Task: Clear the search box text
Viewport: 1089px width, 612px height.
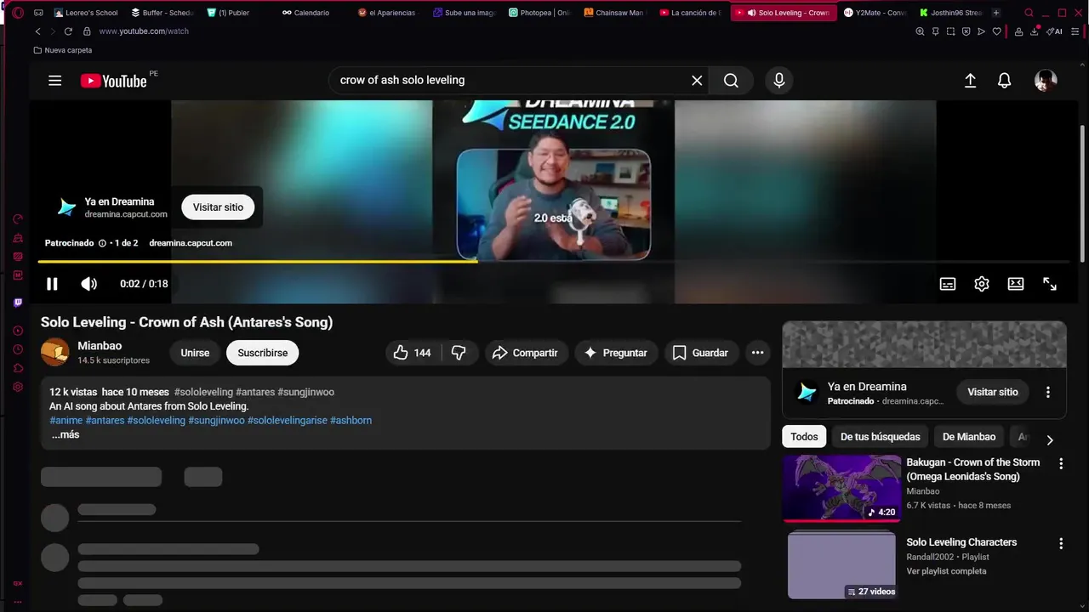Action: (x=697, y=80)
